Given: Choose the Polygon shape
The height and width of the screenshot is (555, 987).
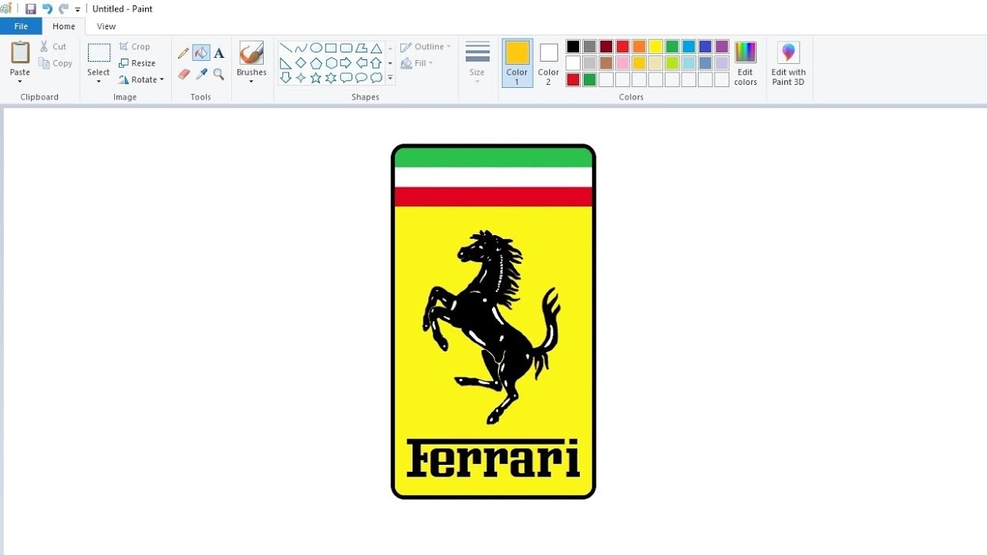Looking at the screenshot, I should pyautogui.click(x=361, y=48).
